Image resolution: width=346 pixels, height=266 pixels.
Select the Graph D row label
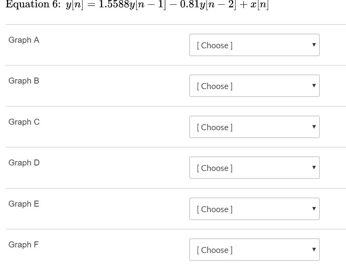[x=24, y=163]
